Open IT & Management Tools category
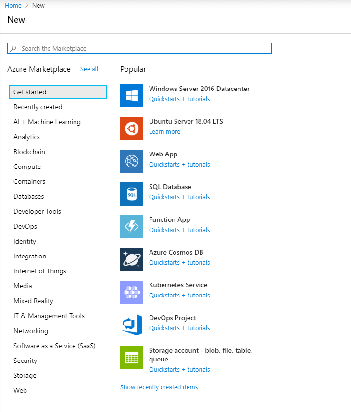 pyautogui.click(x=49, y=316)
